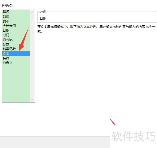Screen dimensions: 157x148
Task: Select 自定义 format category
Action: [x=16, y=63]
